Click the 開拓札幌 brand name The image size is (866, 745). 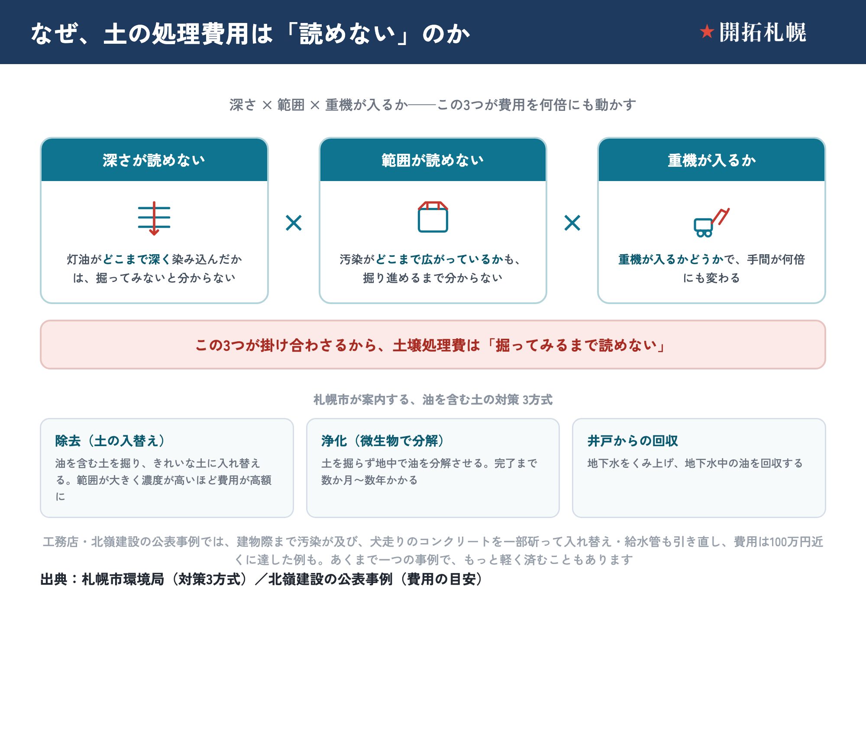coord(763,32)
